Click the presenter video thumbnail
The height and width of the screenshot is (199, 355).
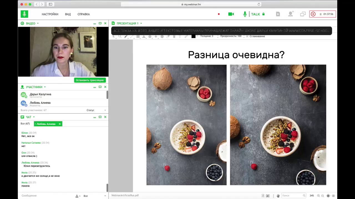[x=63, y=52]
